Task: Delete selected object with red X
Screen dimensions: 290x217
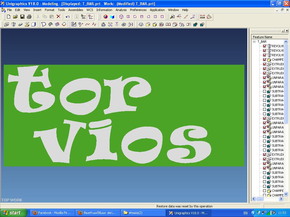Action: tap(58, 17)
